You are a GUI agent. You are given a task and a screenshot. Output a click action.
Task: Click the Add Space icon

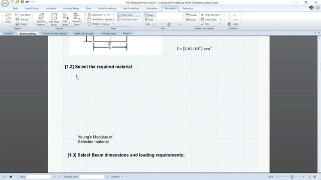pyautogui.click(x=66, y=16)
